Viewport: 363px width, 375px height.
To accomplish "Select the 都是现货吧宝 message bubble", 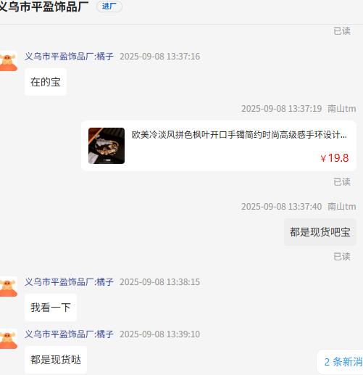I will coord(320,232).
